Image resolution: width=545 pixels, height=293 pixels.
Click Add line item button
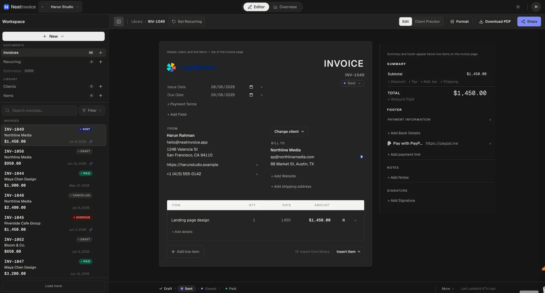point(185,251)
